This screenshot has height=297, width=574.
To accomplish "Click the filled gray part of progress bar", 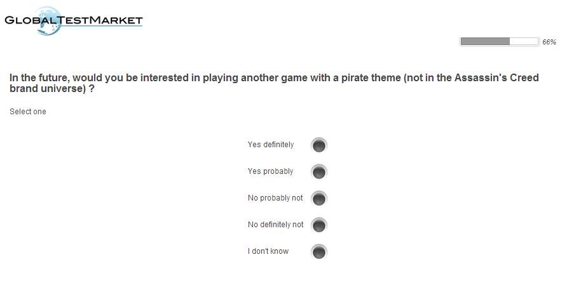I will (x=485, y=42).
